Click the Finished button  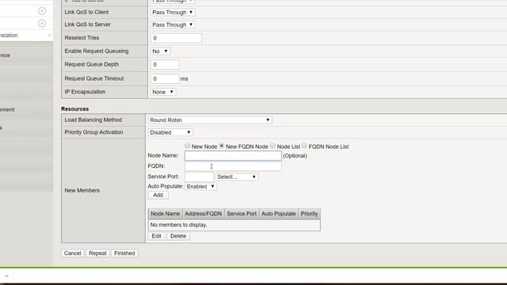coord(124,253)
